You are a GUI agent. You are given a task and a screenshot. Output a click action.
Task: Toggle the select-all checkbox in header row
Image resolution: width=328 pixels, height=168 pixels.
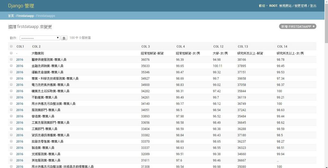pyautogui.click(x=11, y=46)
